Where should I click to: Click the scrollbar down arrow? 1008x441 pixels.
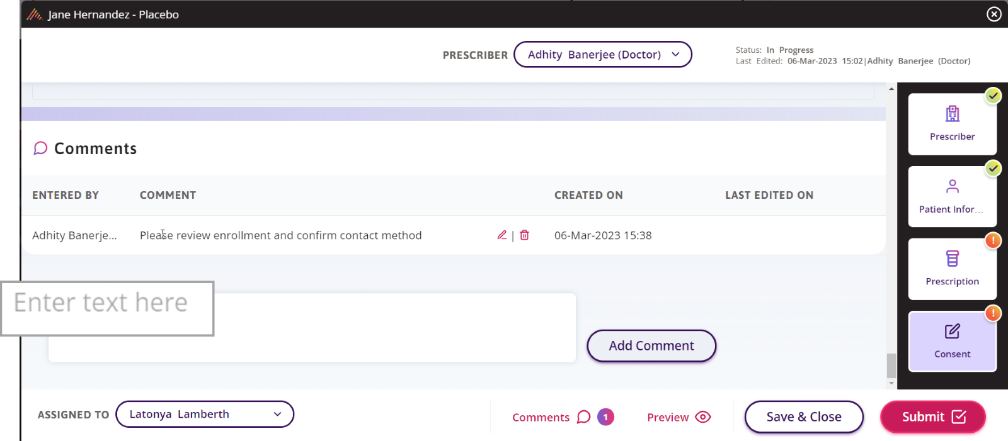pyautogui.click(x=891, y=383)
